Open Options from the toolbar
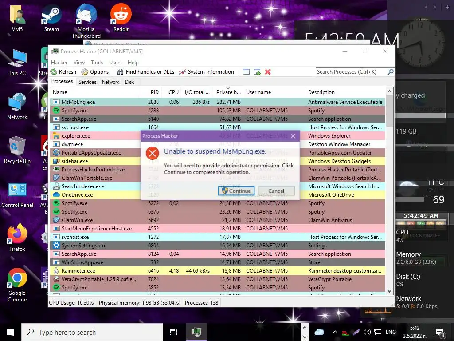Image resolution: width=454 pixels, height=341 pixels. click(x=95, y=72)
